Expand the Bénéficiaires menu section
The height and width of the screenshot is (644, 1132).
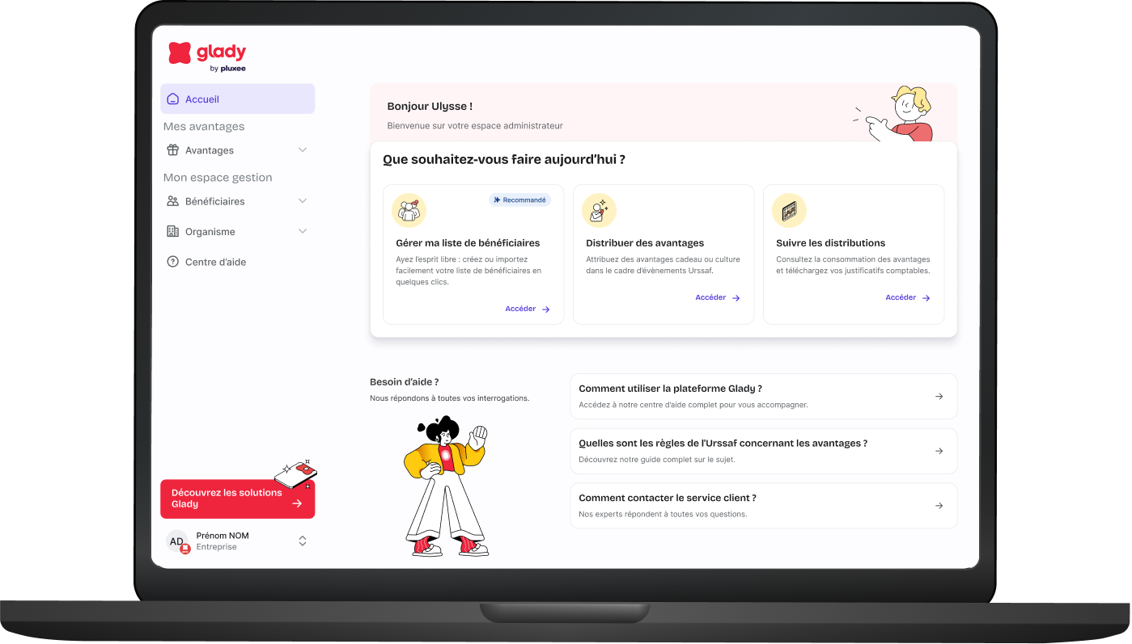(x=303, y=200)
